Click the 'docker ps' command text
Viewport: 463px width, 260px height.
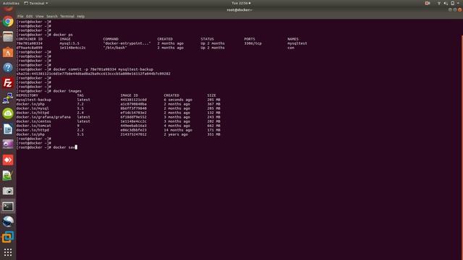tap(63, 35)
